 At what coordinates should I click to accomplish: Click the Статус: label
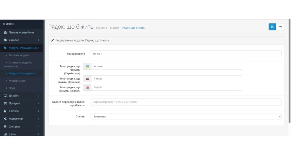point(80,117)
